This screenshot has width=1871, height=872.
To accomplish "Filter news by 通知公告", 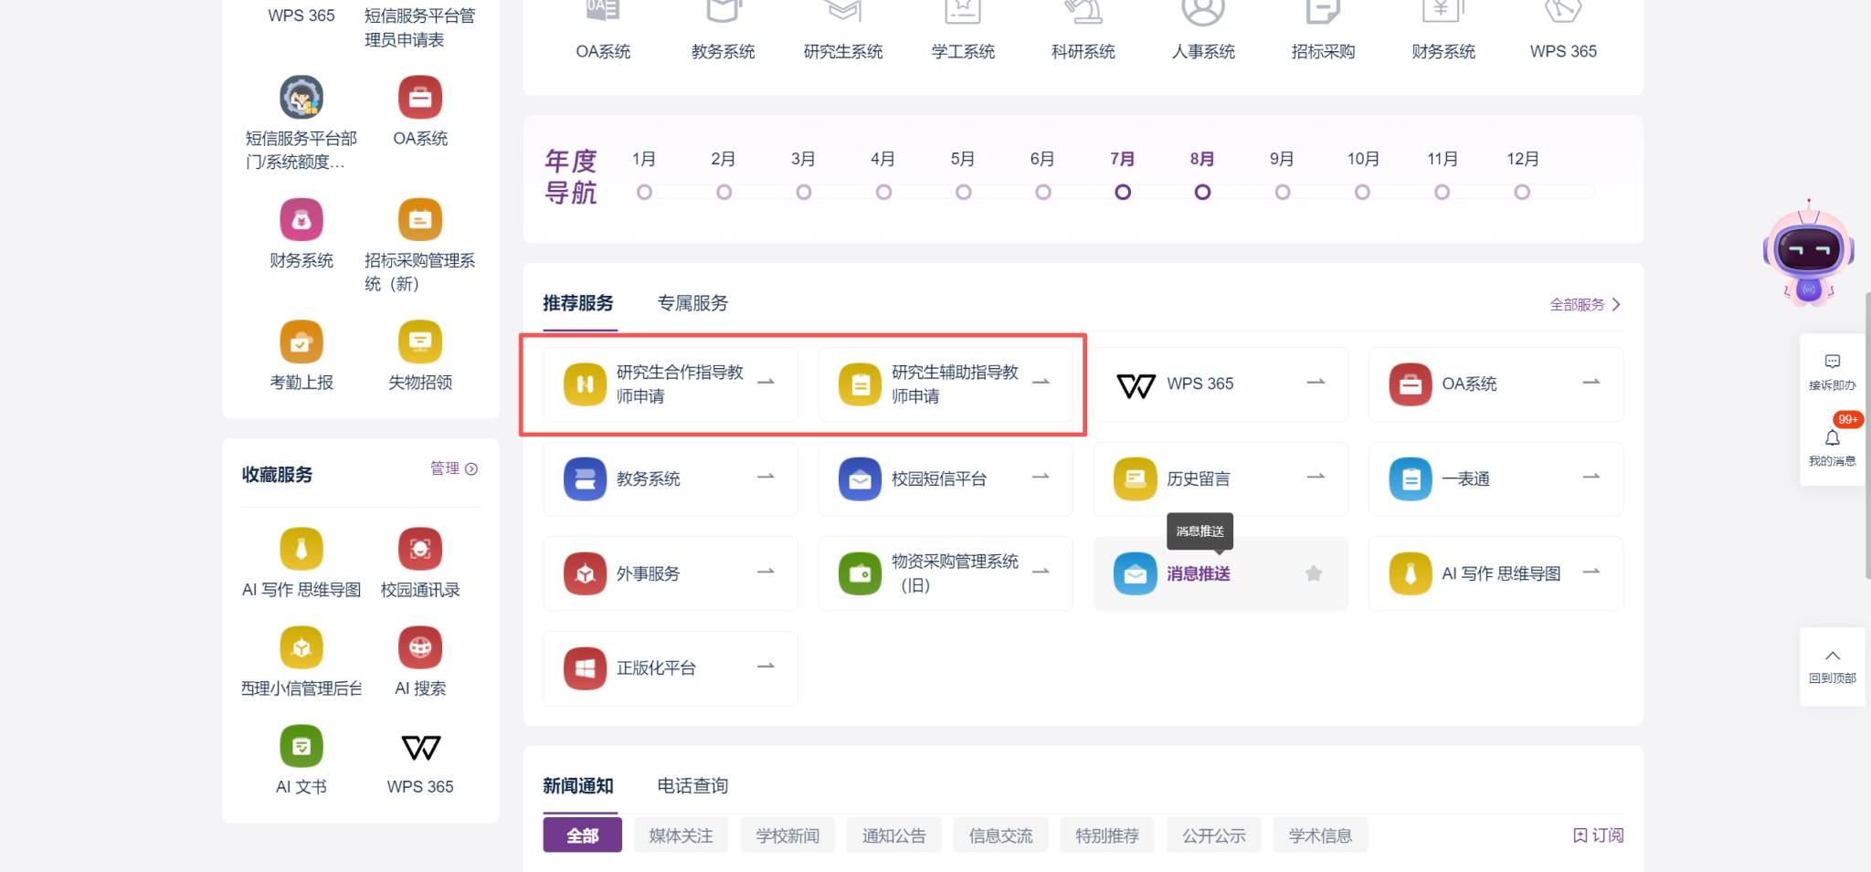I will [893, 835].
